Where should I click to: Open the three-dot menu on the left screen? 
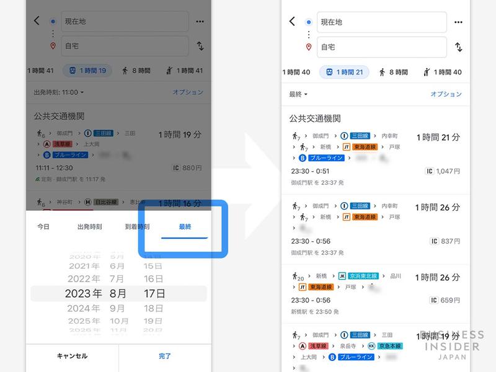pyautogui.click(x=200, y=22)
